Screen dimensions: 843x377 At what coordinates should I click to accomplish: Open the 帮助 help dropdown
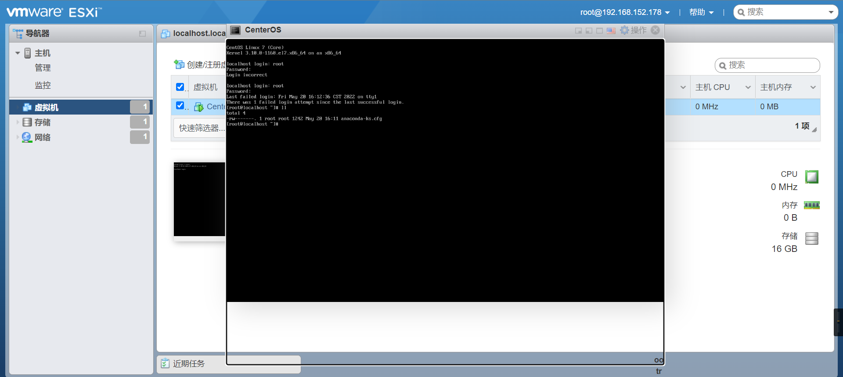701,12
